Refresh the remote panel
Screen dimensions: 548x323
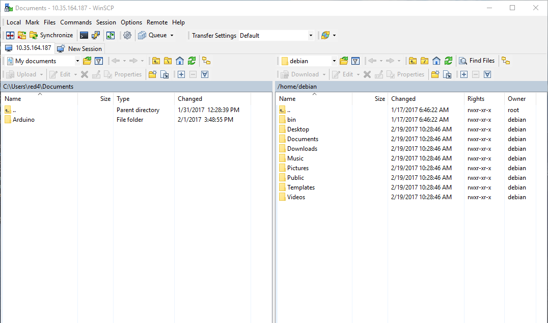click(x=448, y=61)
